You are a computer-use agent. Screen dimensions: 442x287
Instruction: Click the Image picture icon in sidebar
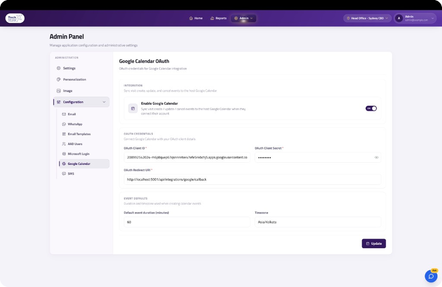(x=59, y=91)
